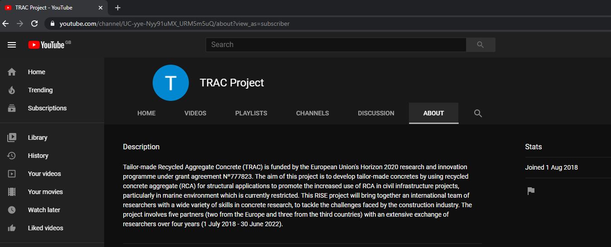Screen dimensions: 611x247
Task: Show Watch later list
Action: (44, 210)
